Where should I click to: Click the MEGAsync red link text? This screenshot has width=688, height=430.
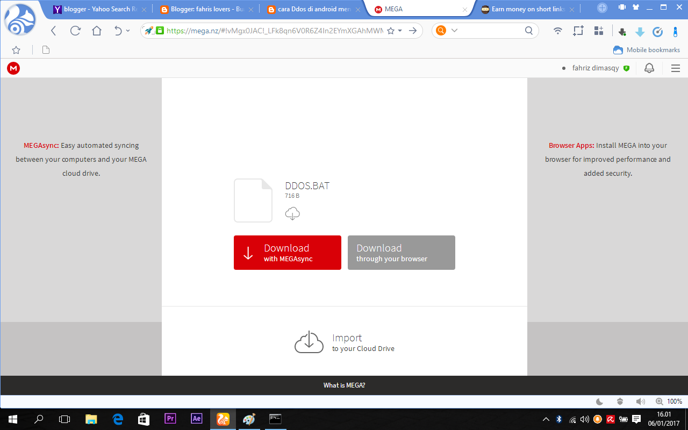tap(41, 145)
